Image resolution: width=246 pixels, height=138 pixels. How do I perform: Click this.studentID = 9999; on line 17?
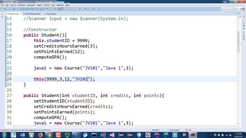pos(61,41)
